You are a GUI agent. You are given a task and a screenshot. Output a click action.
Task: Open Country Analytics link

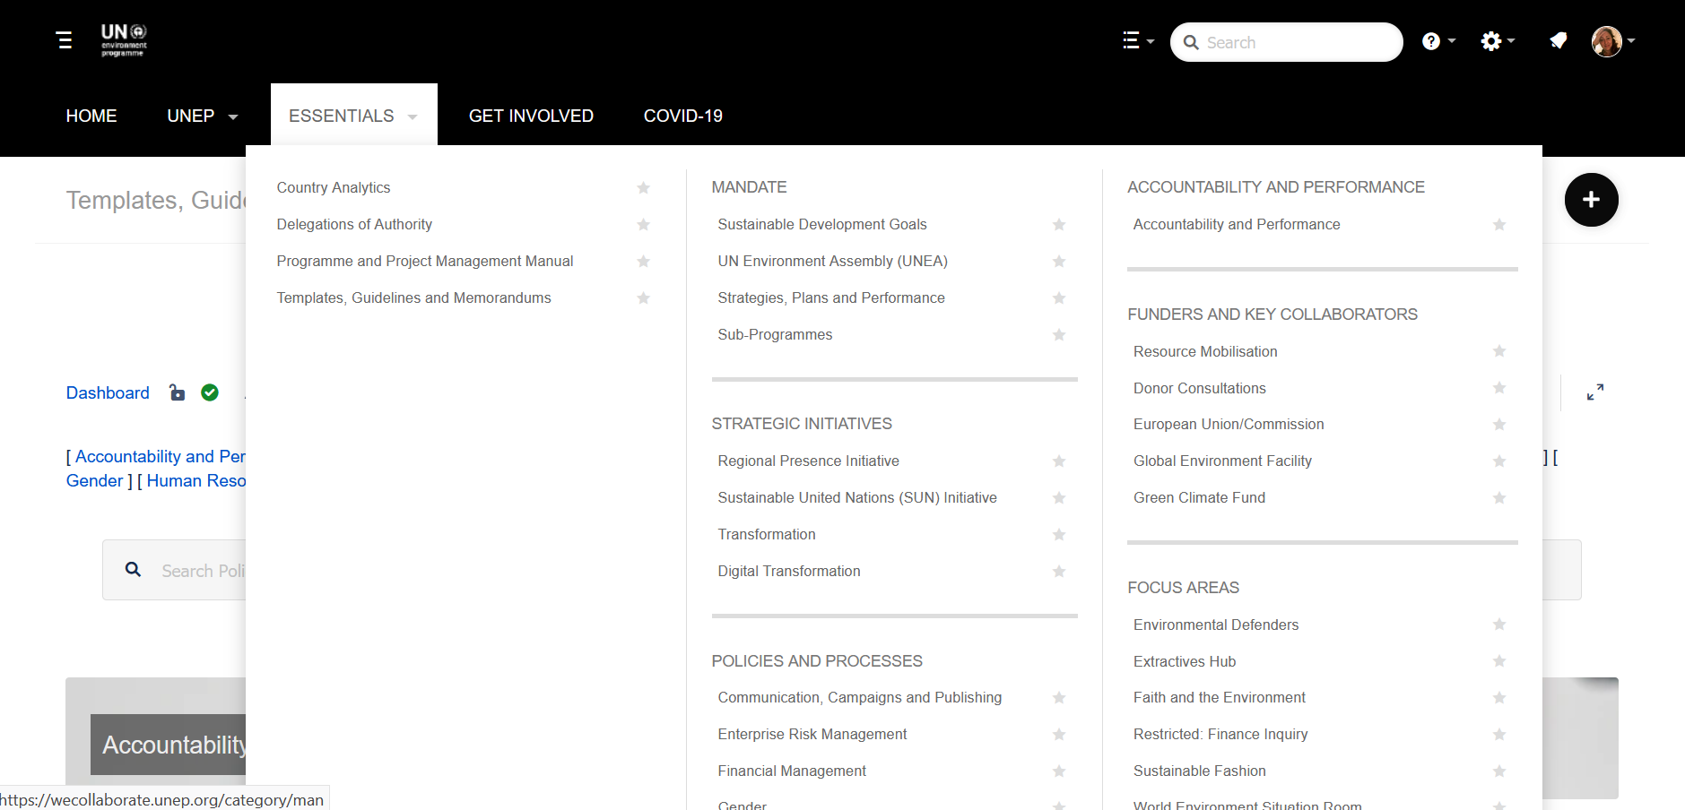coord(334,187)
